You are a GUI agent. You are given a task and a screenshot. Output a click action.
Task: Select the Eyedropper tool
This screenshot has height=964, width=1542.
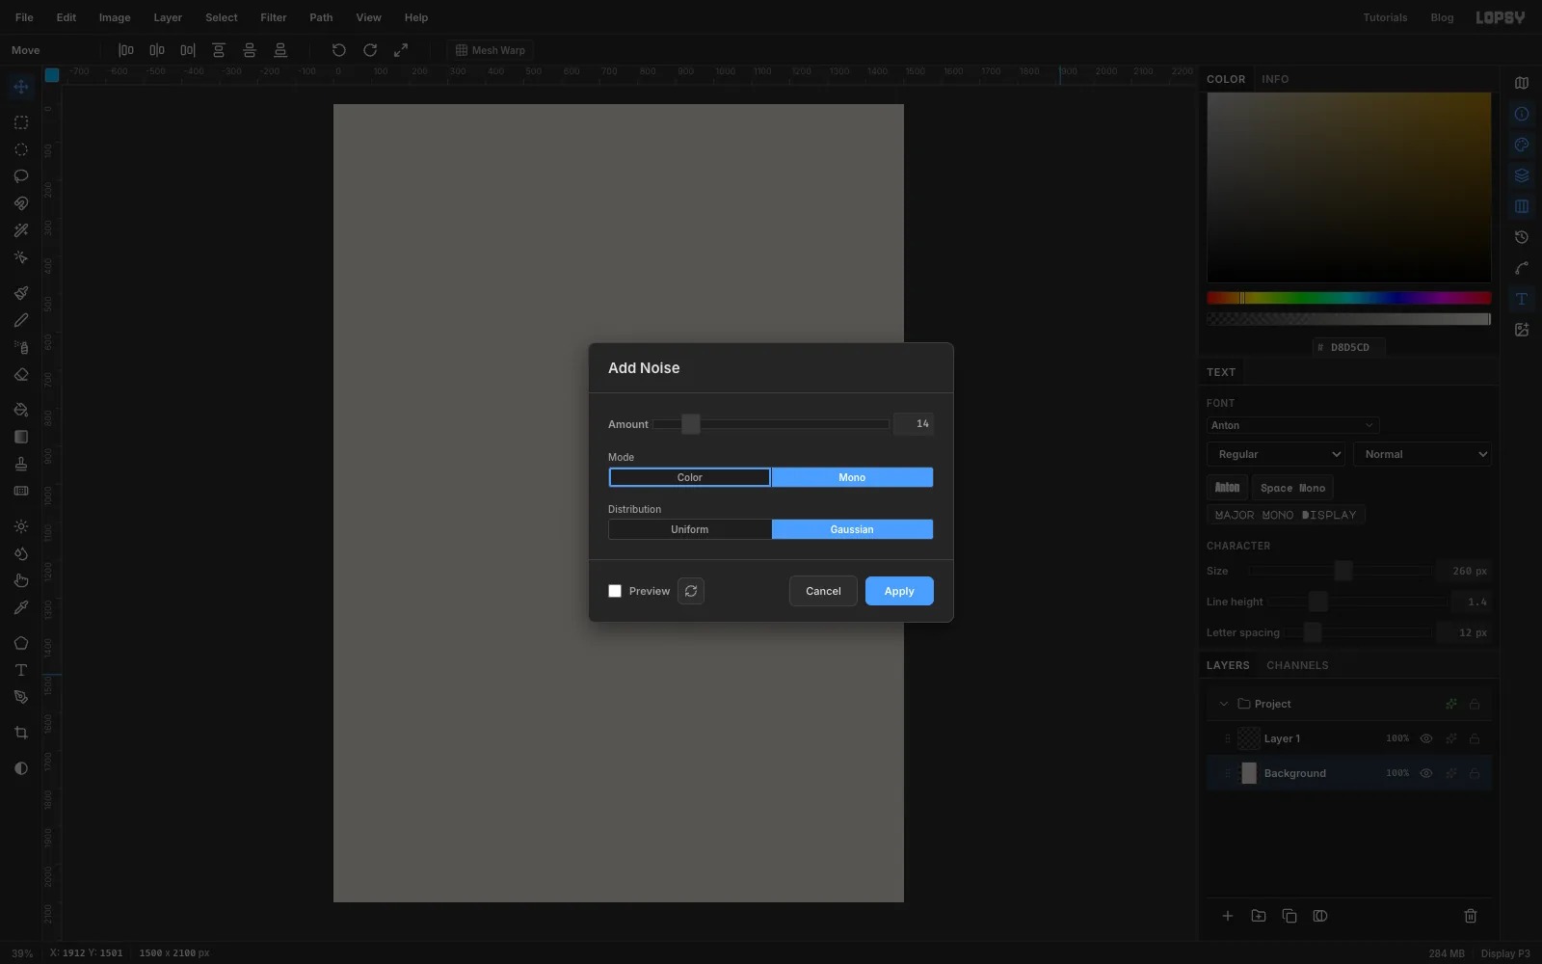click(x=21, y=607)
